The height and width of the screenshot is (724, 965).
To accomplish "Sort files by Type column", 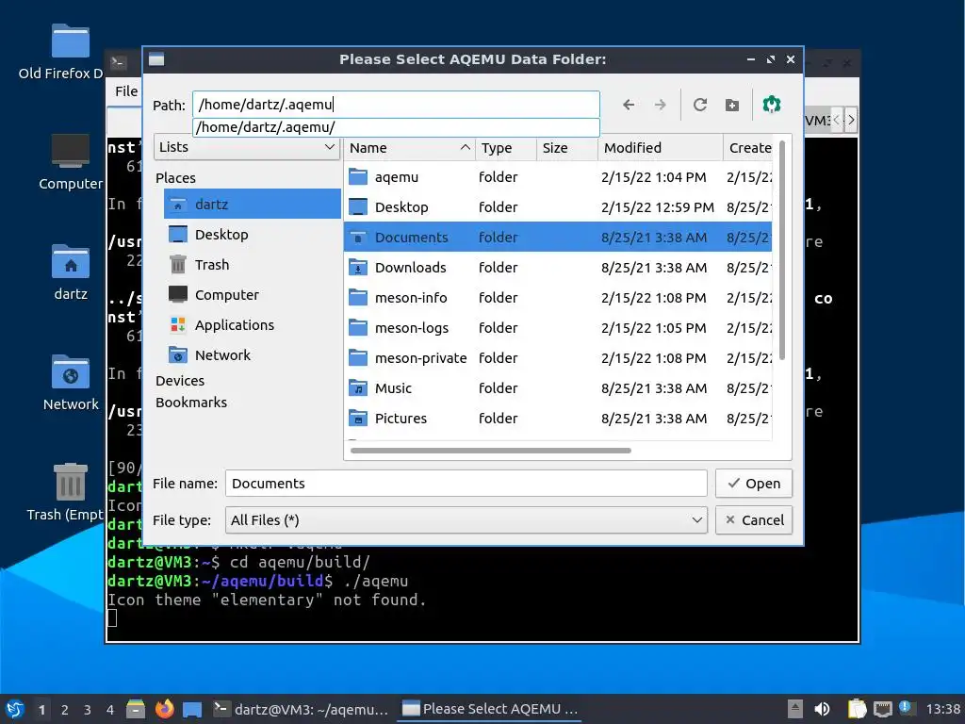I will 505,148.
